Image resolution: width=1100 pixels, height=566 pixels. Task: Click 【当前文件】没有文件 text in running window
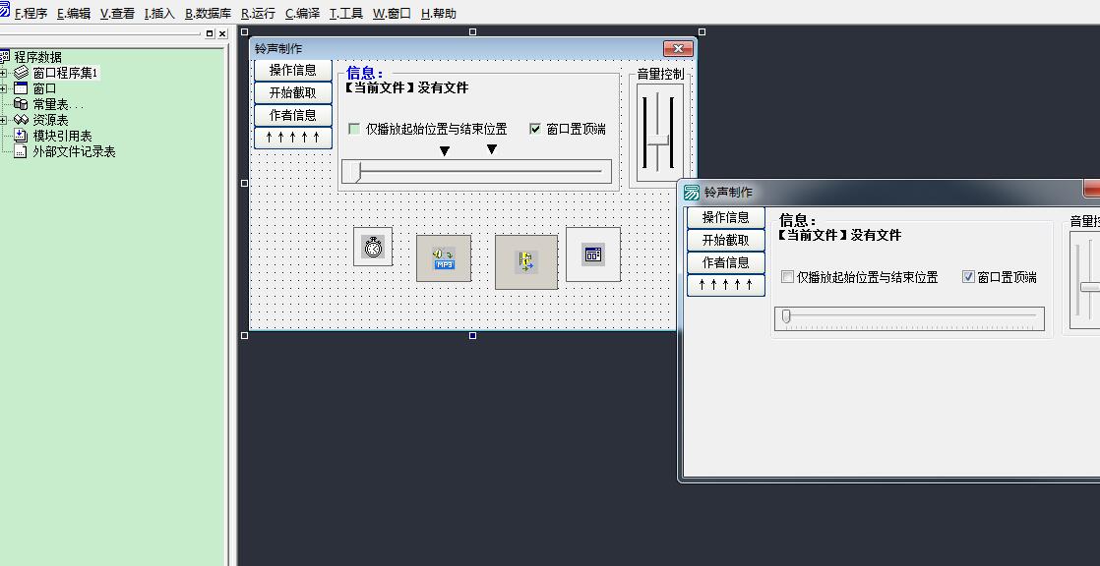[839, 236]
